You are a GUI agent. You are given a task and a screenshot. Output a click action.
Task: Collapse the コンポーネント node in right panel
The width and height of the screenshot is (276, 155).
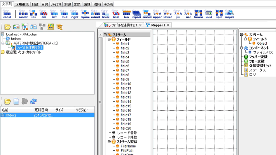click(241, 48)
